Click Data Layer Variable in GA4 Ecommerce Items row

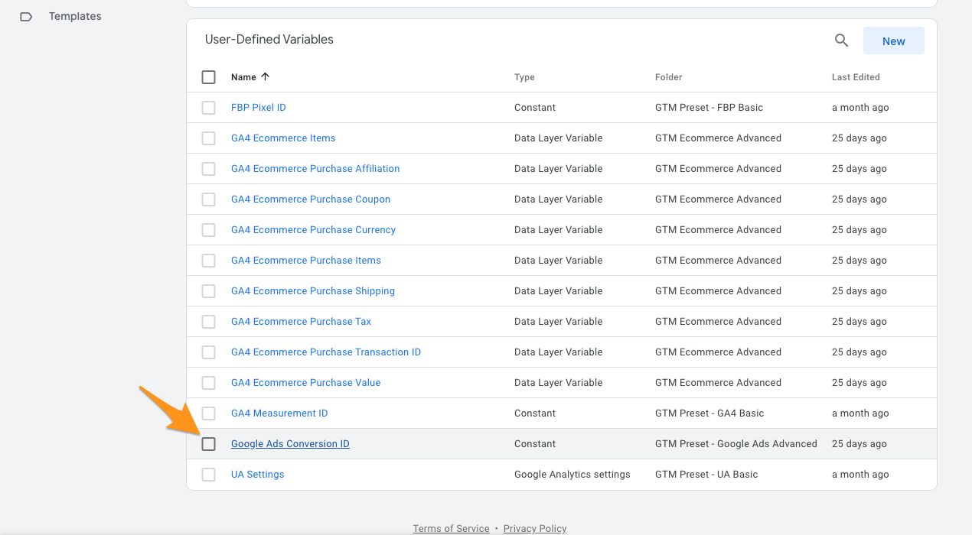click(x=559, y=138)
